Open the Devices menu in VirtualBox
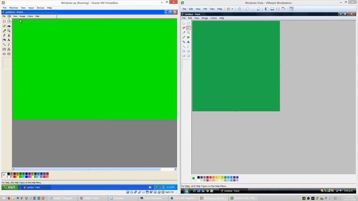This screenshot has width=358, height=201. point(40,8)
